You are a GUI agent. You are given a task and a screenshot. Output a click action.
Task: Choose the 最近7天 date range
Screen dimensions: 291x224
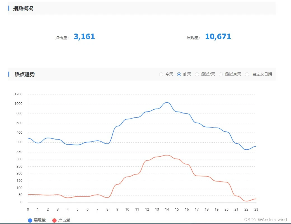[x=197, y=74]
